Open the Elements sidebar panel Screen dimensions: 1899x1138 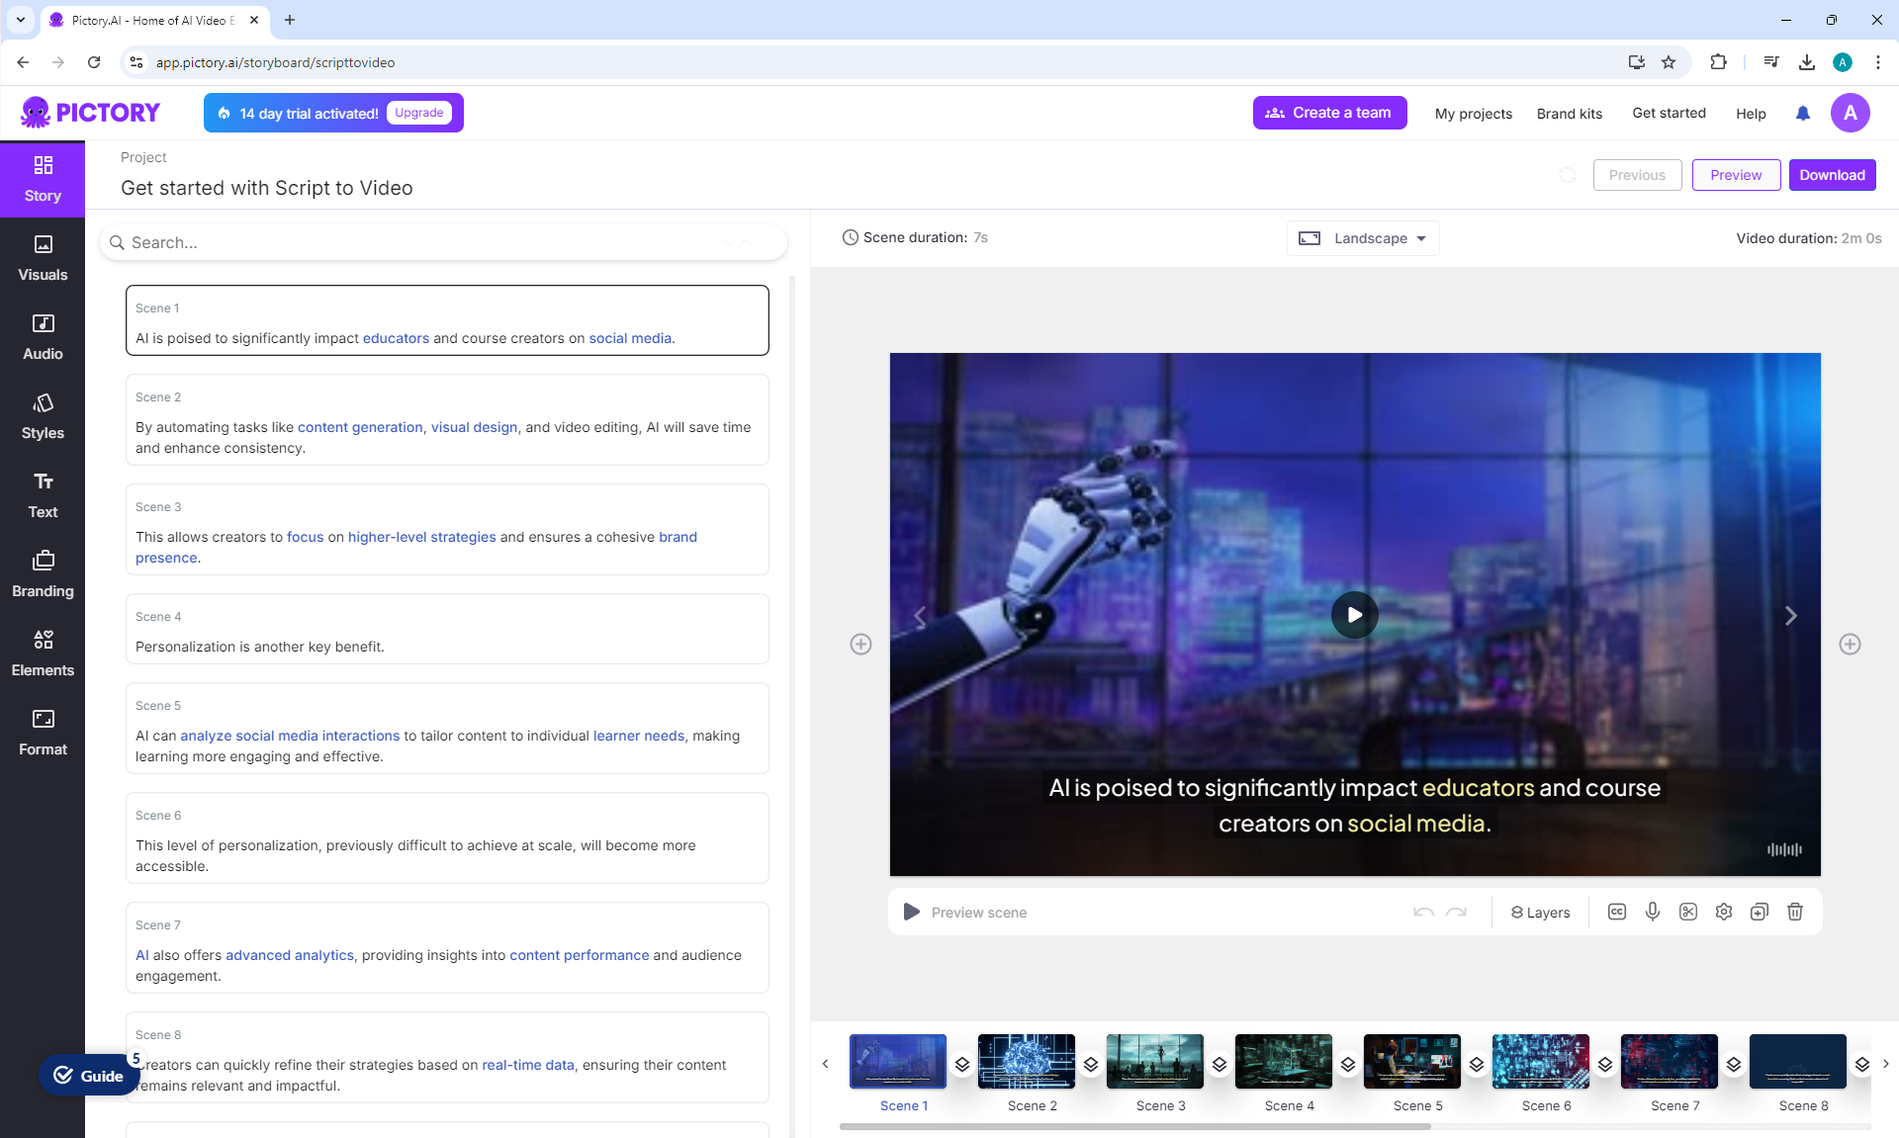(43, 654)
